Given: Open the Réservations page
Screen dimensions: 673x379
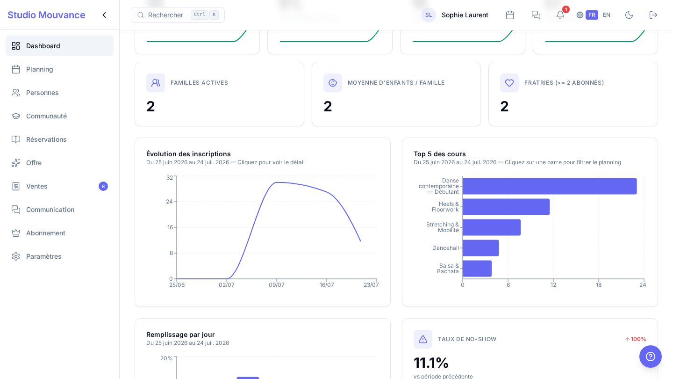Looking at the screenshot, I should click(x=59, y=139).
